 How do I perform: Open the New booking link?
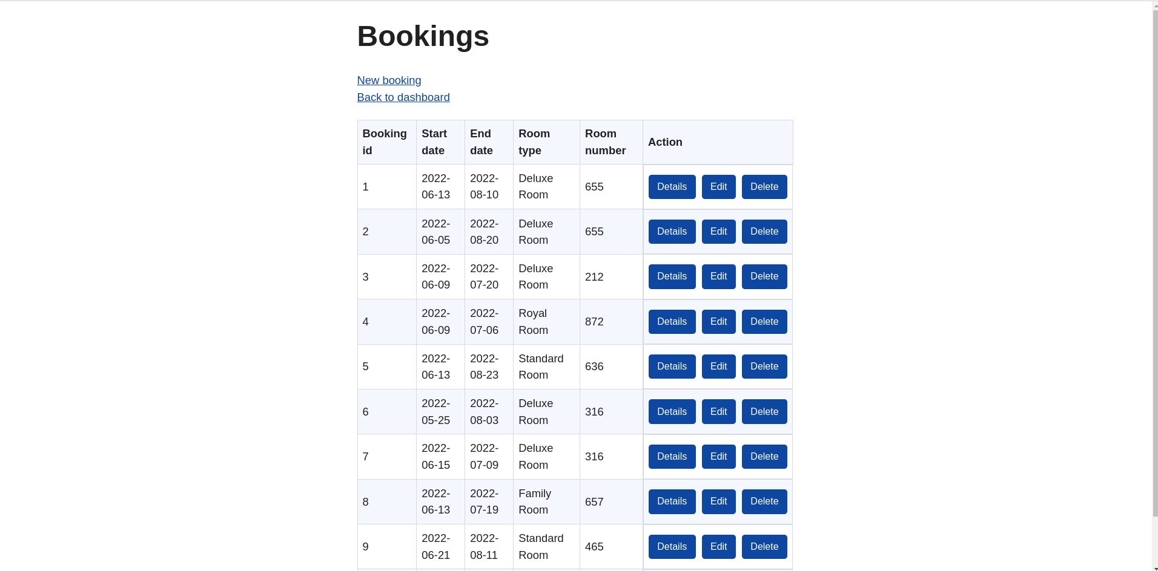tap(389, 80)
